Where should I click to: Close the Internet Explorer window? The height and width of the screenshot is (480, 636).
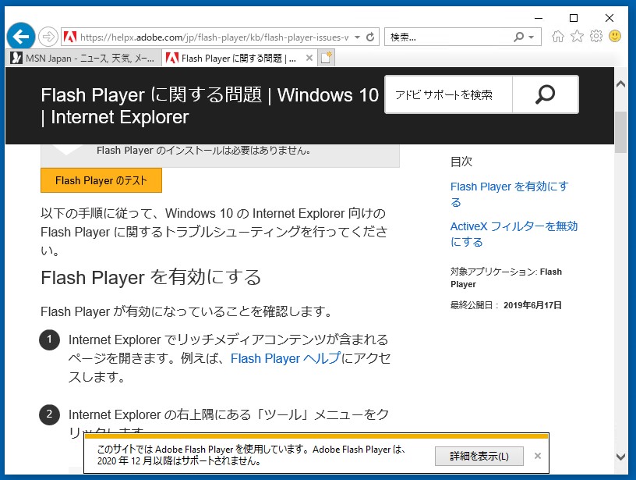[609, 18]
